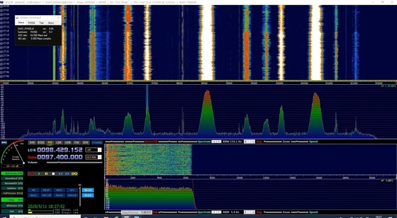The image size is (397, 218).
Task: Open the RF display averaging dropdown near RBW 122.1 Hz
Action: tap(249, 141)
